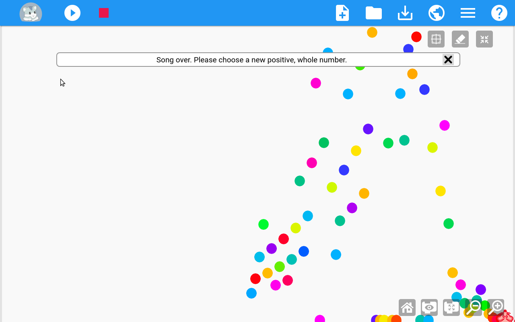Create a new project with the file-plus icon
Viewport: 515px width, 322px height.
pos(342,13)
